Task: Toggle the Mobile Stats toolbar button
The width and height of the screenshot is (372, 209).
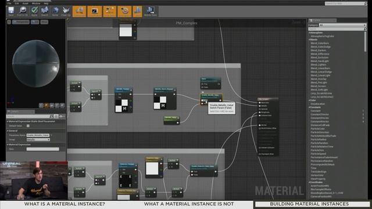Action: [x=151, y=12]
